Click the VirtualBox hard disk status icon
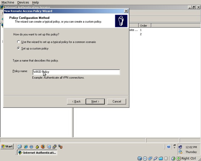201x161 pixels. click(140, 158)
